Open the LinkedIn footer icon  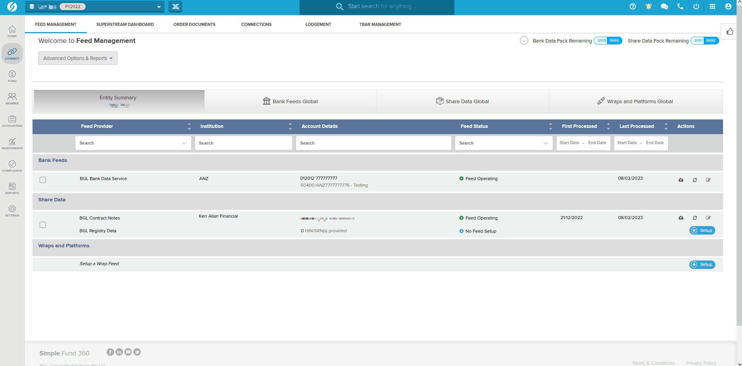pos(119,352)
